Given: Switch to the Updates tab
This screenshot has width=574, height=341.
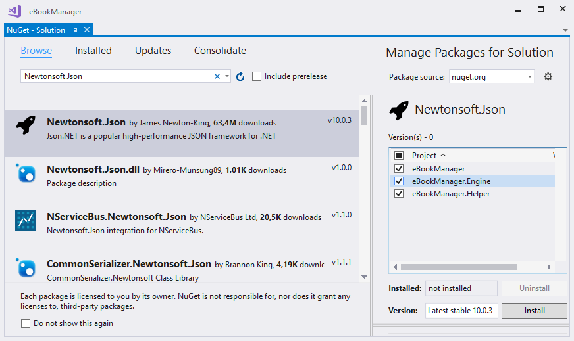Looking at the screenshot, I should coord(153,51).
